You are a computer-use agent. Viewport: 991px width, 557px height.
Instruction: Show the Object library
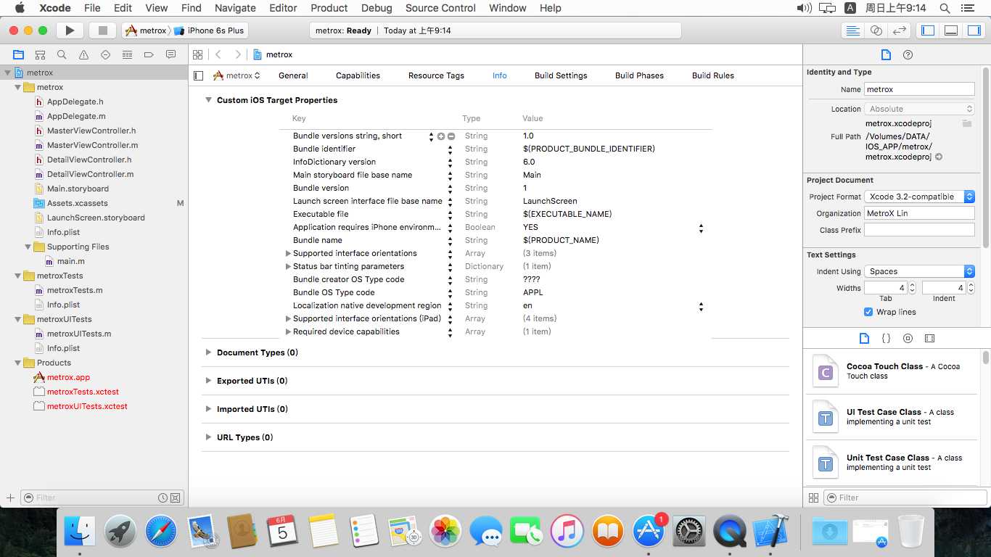click(x=908, y=338)
